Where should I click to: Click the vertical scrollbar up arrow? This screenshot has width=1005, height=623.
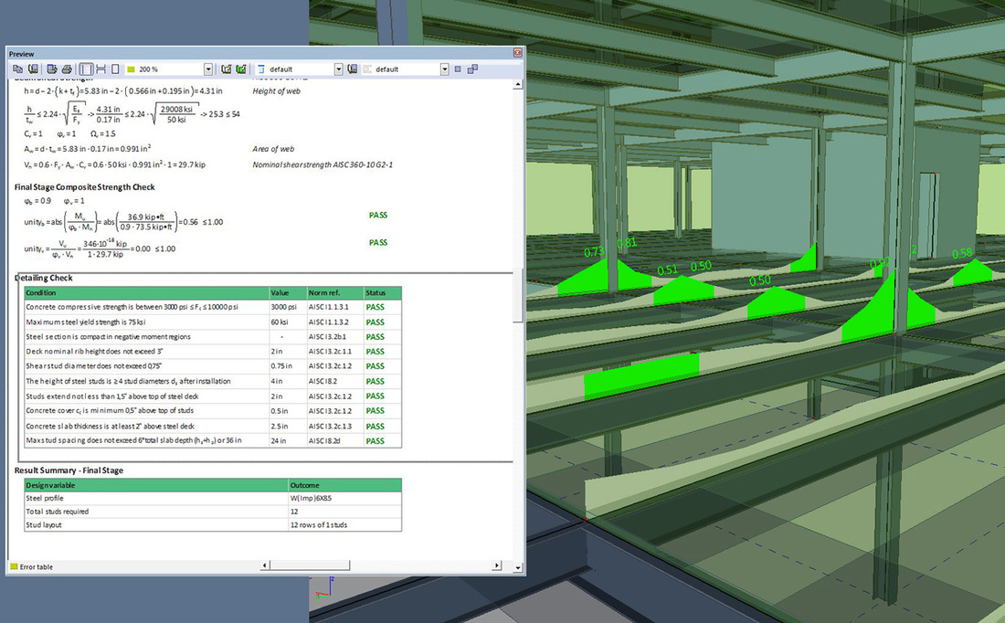coord(518,84)
